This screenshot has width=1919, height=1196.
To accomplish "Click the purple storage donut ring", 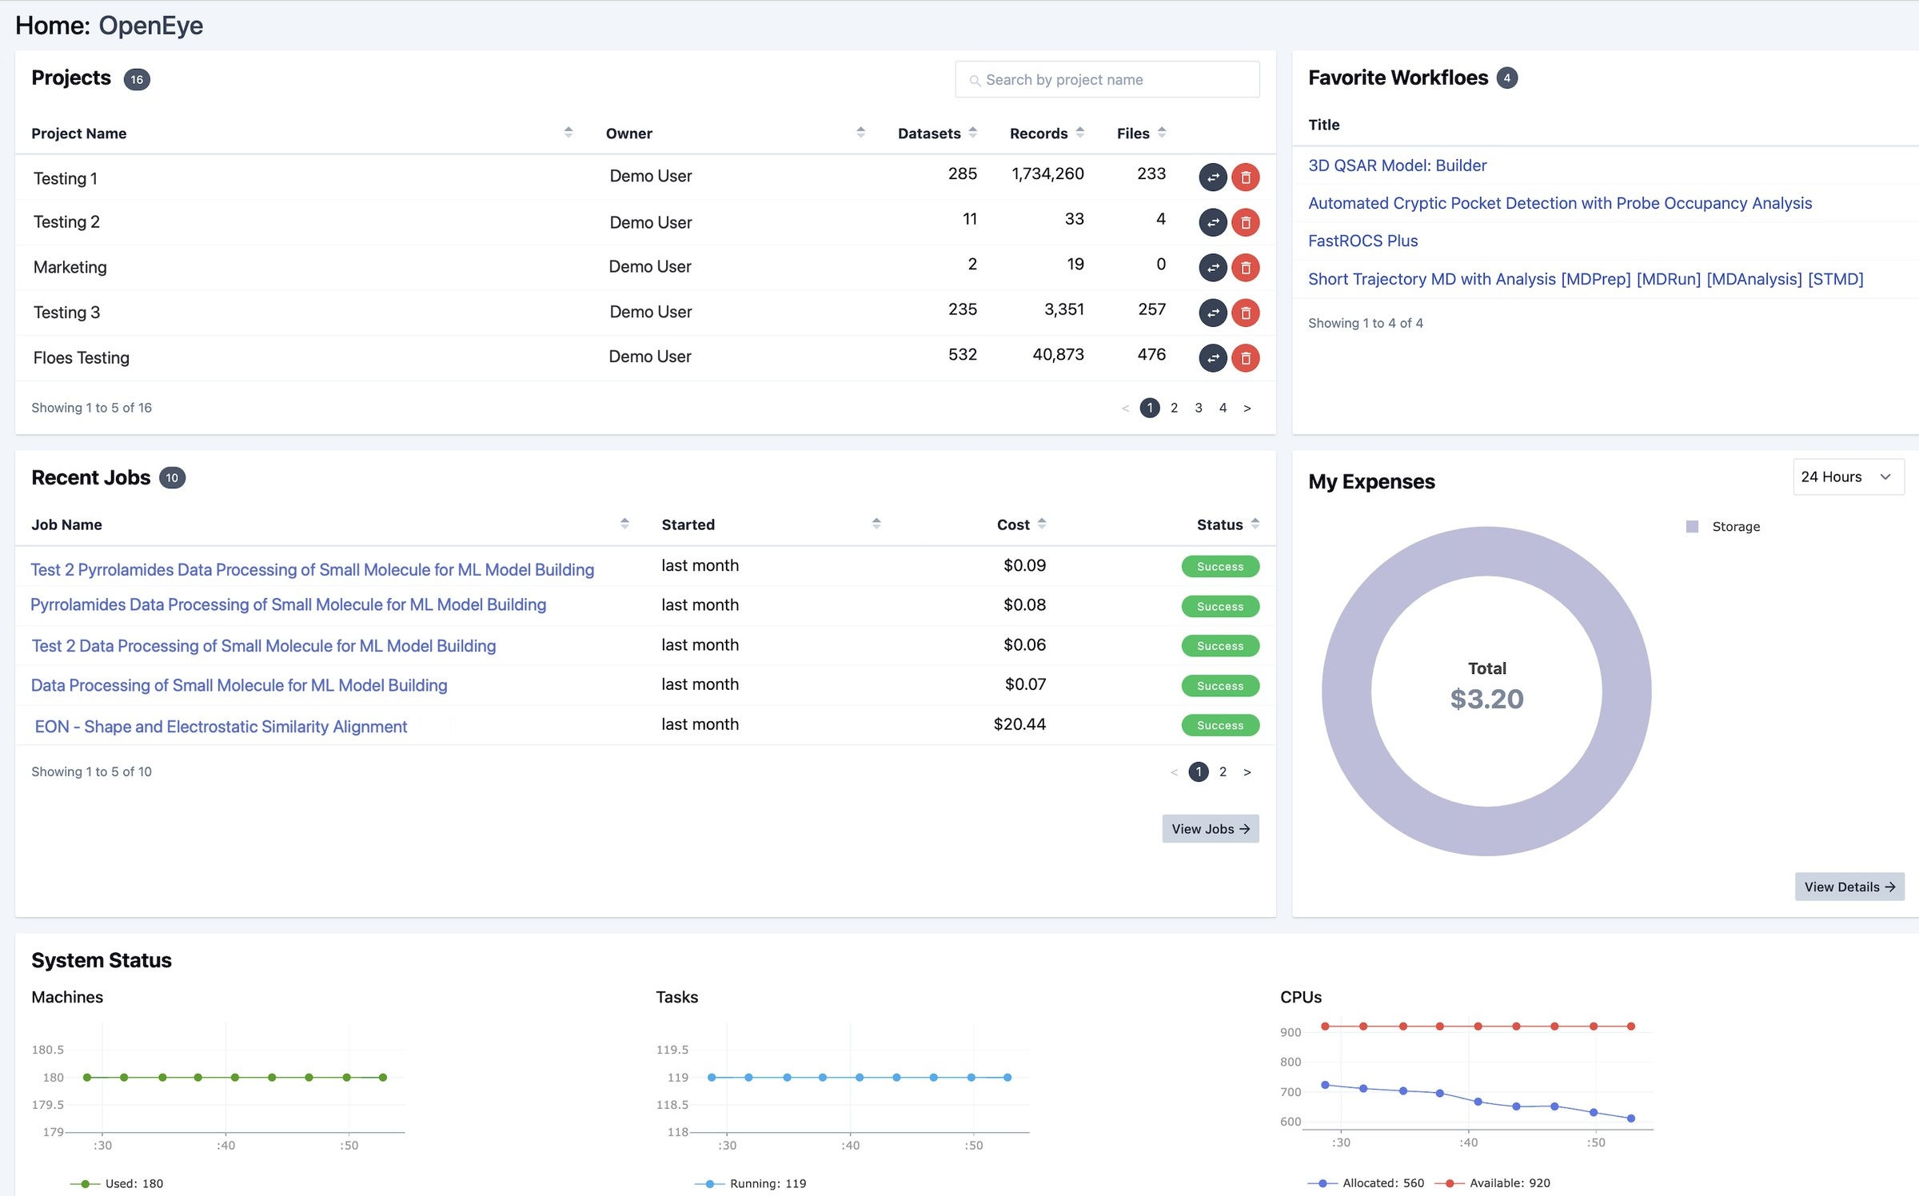I will click(1346, 692).
